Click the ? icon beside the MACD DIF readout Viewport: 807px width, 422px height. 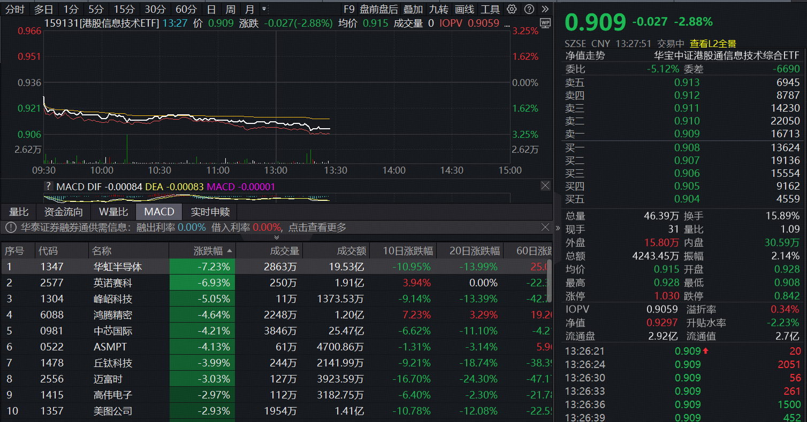(49, 185)
